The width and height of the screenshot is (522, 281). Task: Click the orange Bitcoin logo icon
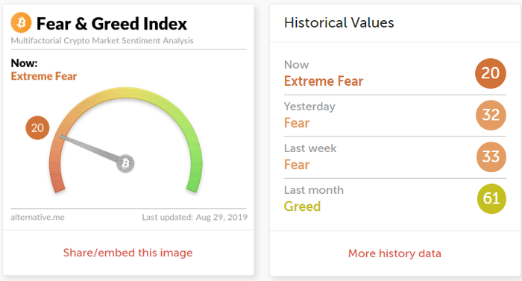[21, 23]
